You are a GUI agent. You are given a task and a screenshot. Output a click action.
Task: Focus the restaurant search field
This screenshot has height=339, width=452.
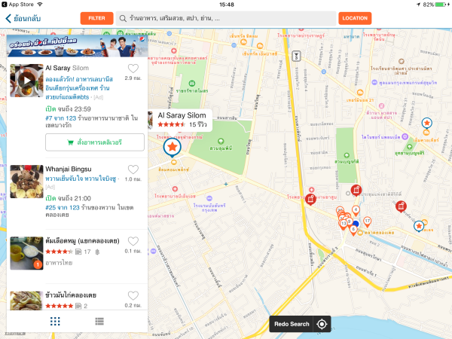(226, 18)
